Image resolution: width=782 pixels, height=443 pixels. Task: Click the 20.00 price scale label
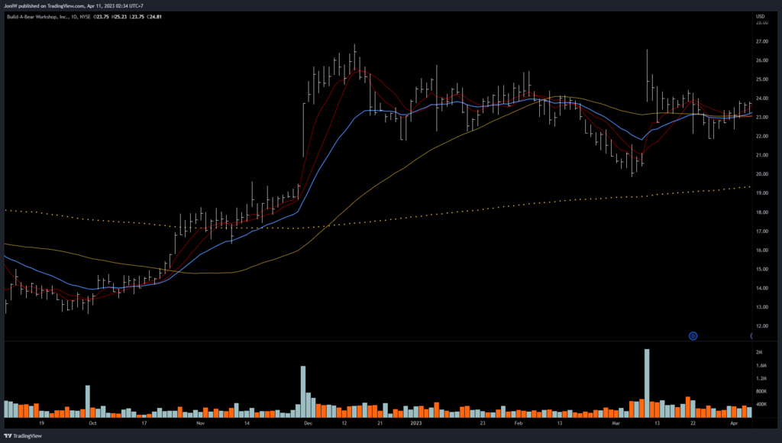click(761, 174)
